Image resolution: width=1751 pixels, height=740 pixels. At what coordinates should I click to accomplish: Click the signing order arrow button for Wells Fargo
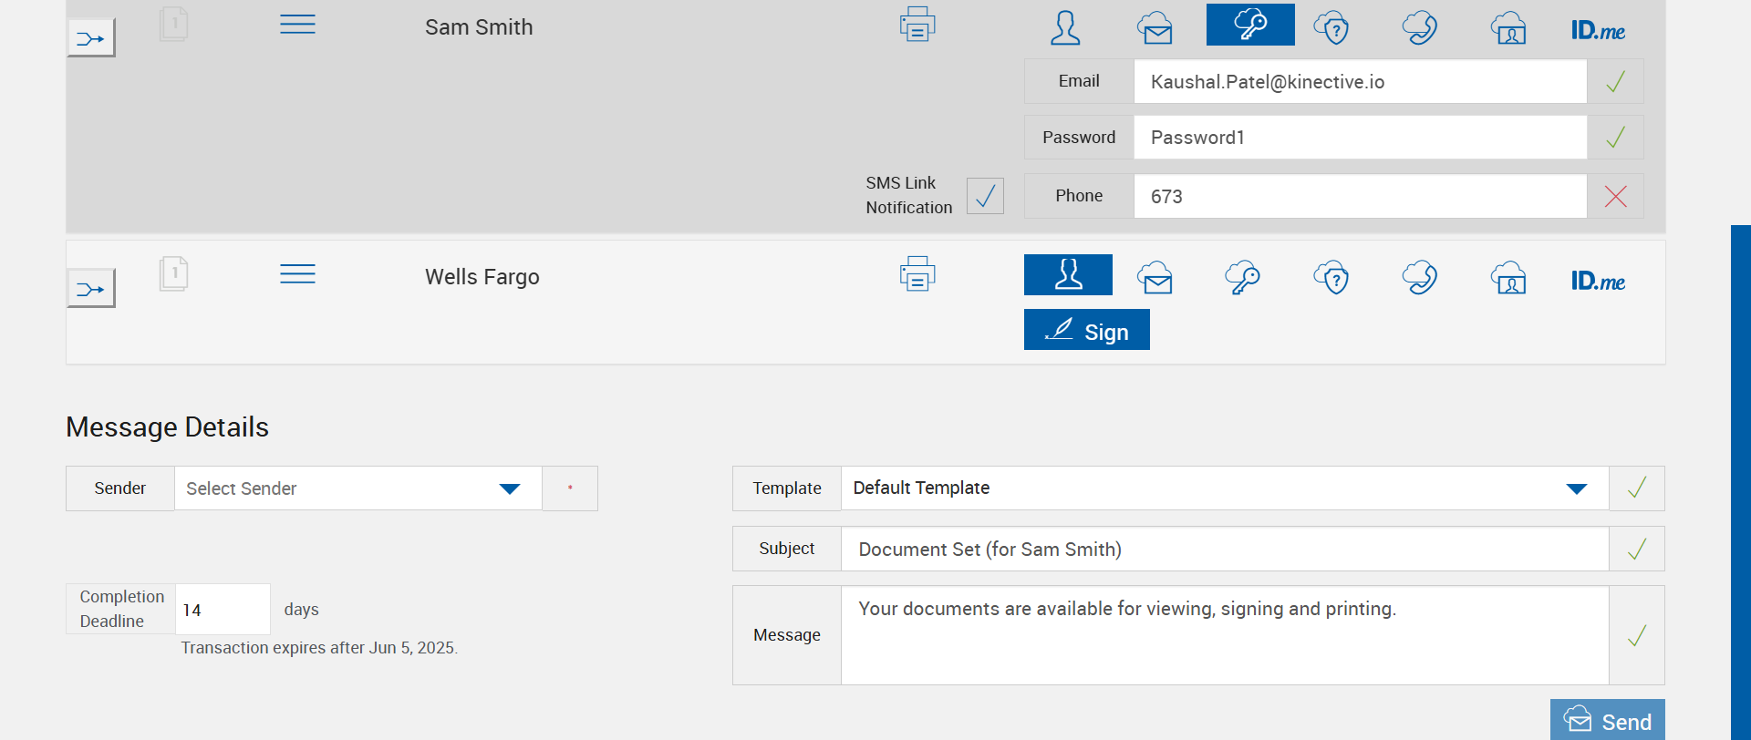pyautogui.click(x=91, y=289)
